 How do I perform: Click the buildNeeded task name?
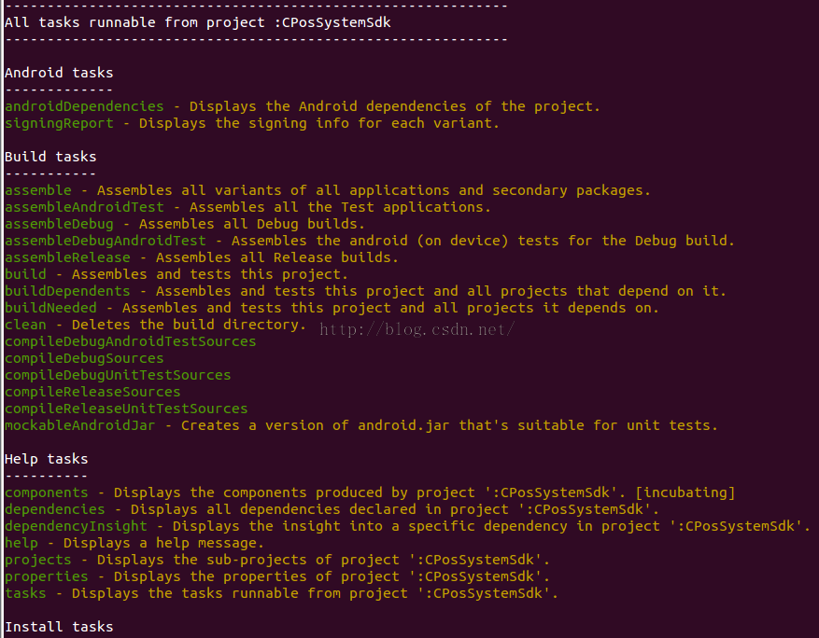(x=50, y=308)
